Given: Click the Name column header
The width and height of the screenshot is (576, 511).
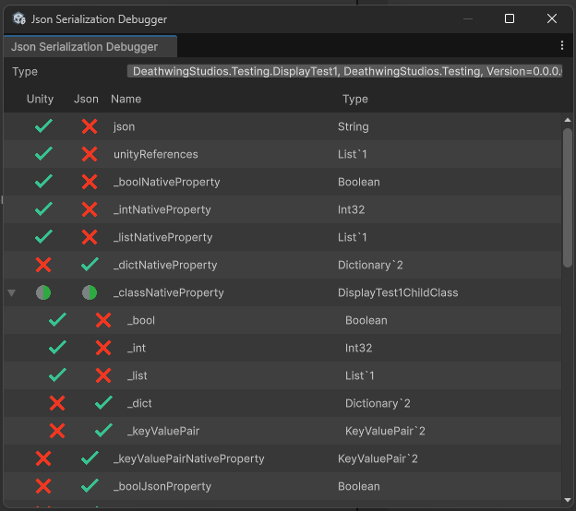Looking at the screenshot, I should point(126,99).
